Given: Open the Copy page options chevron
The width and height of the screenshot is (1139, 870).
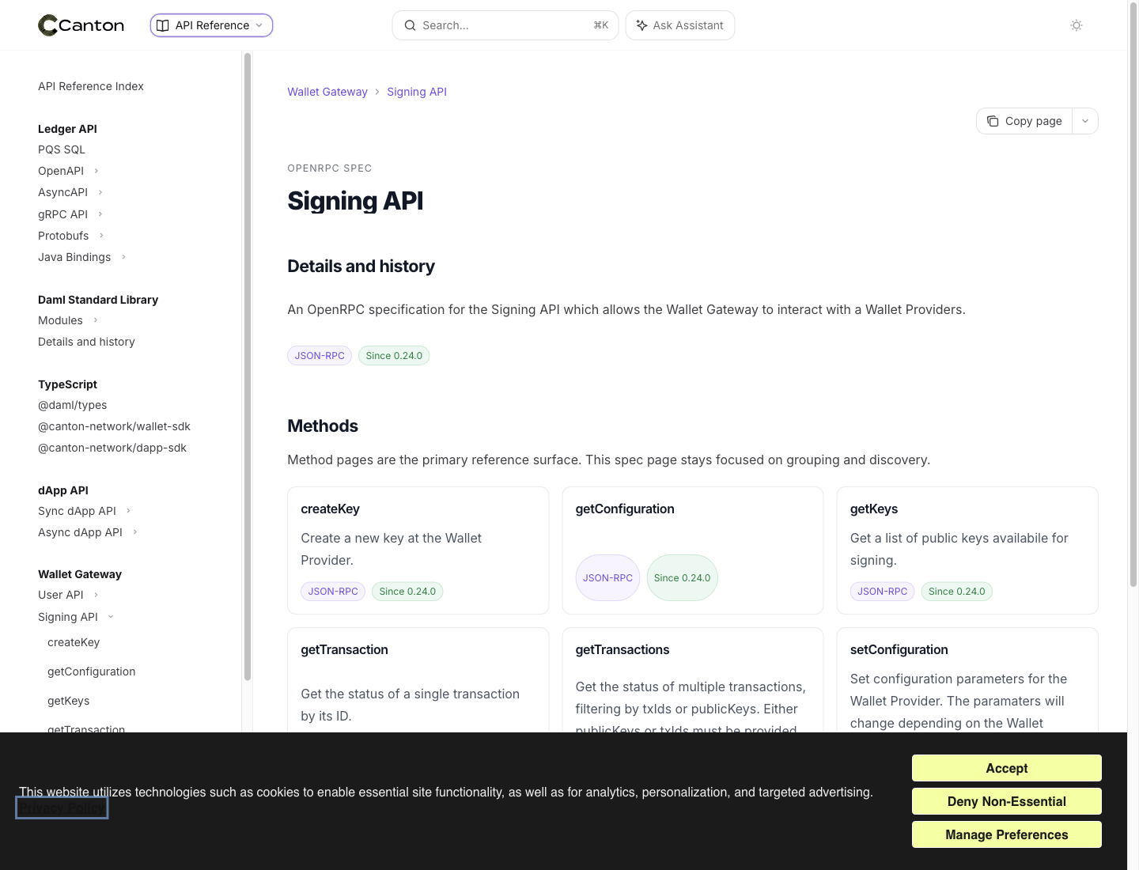Looking at the screenshot, I should pos(1085,121).
